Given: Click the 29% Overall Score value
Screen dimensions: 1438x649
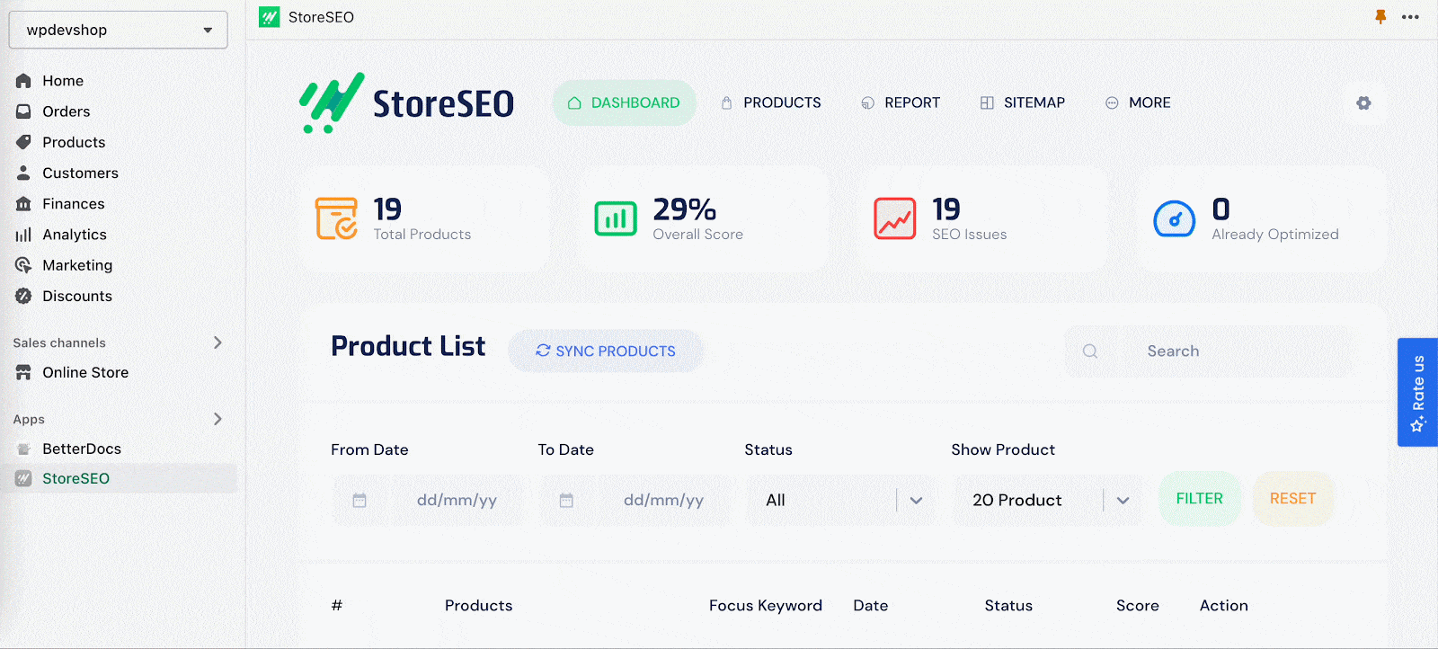Looking at the screenshot, I should click(x=685, y=209).
